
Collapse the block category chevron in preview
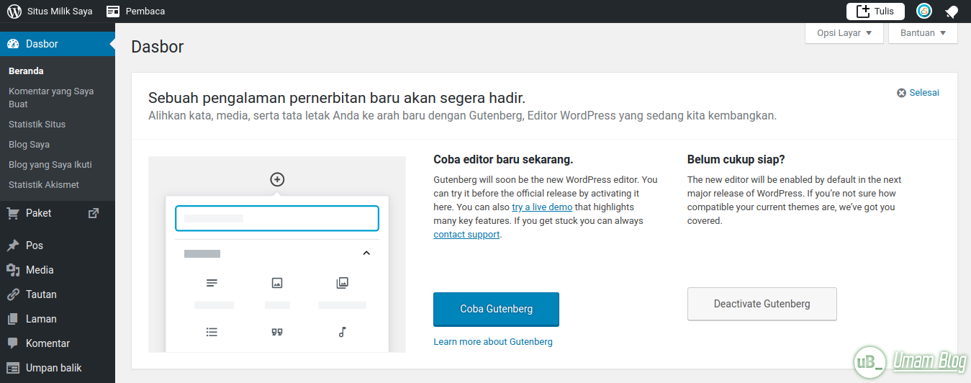pyautogui.click(x=366, y=253)
